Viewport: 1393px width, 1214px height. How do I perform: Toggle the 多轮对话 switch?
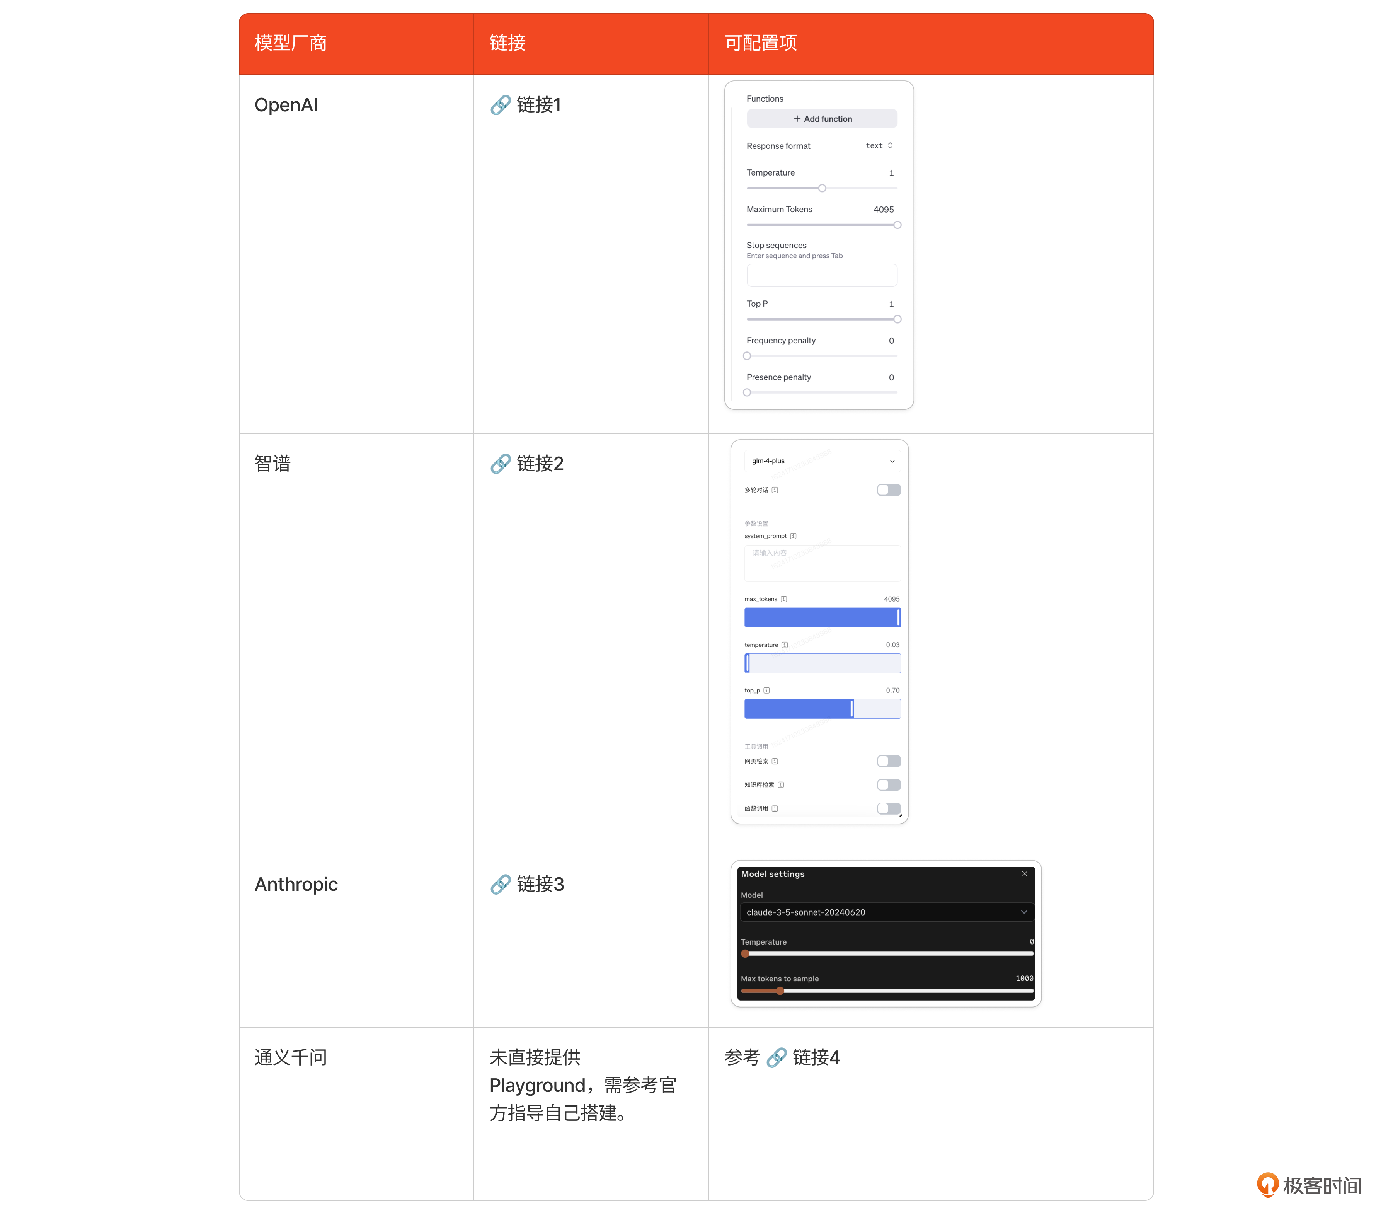[889, 490]
